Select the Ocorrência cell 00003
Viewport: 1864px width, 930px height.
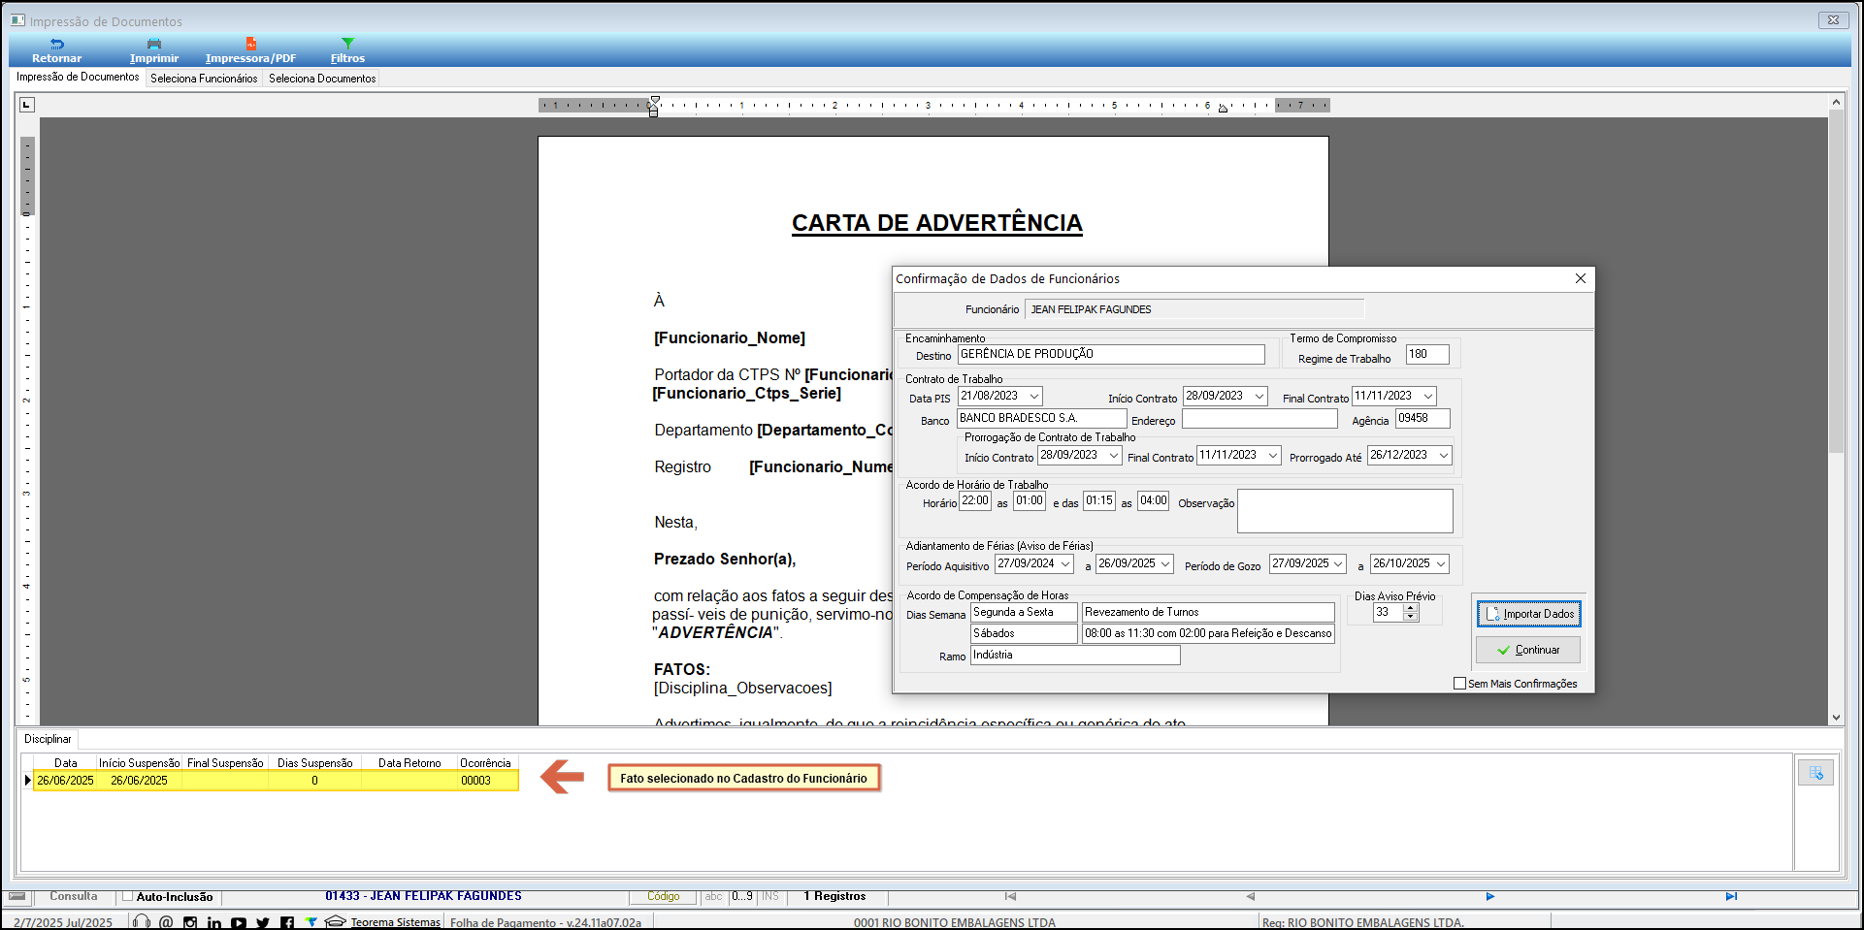coord(487,781)
